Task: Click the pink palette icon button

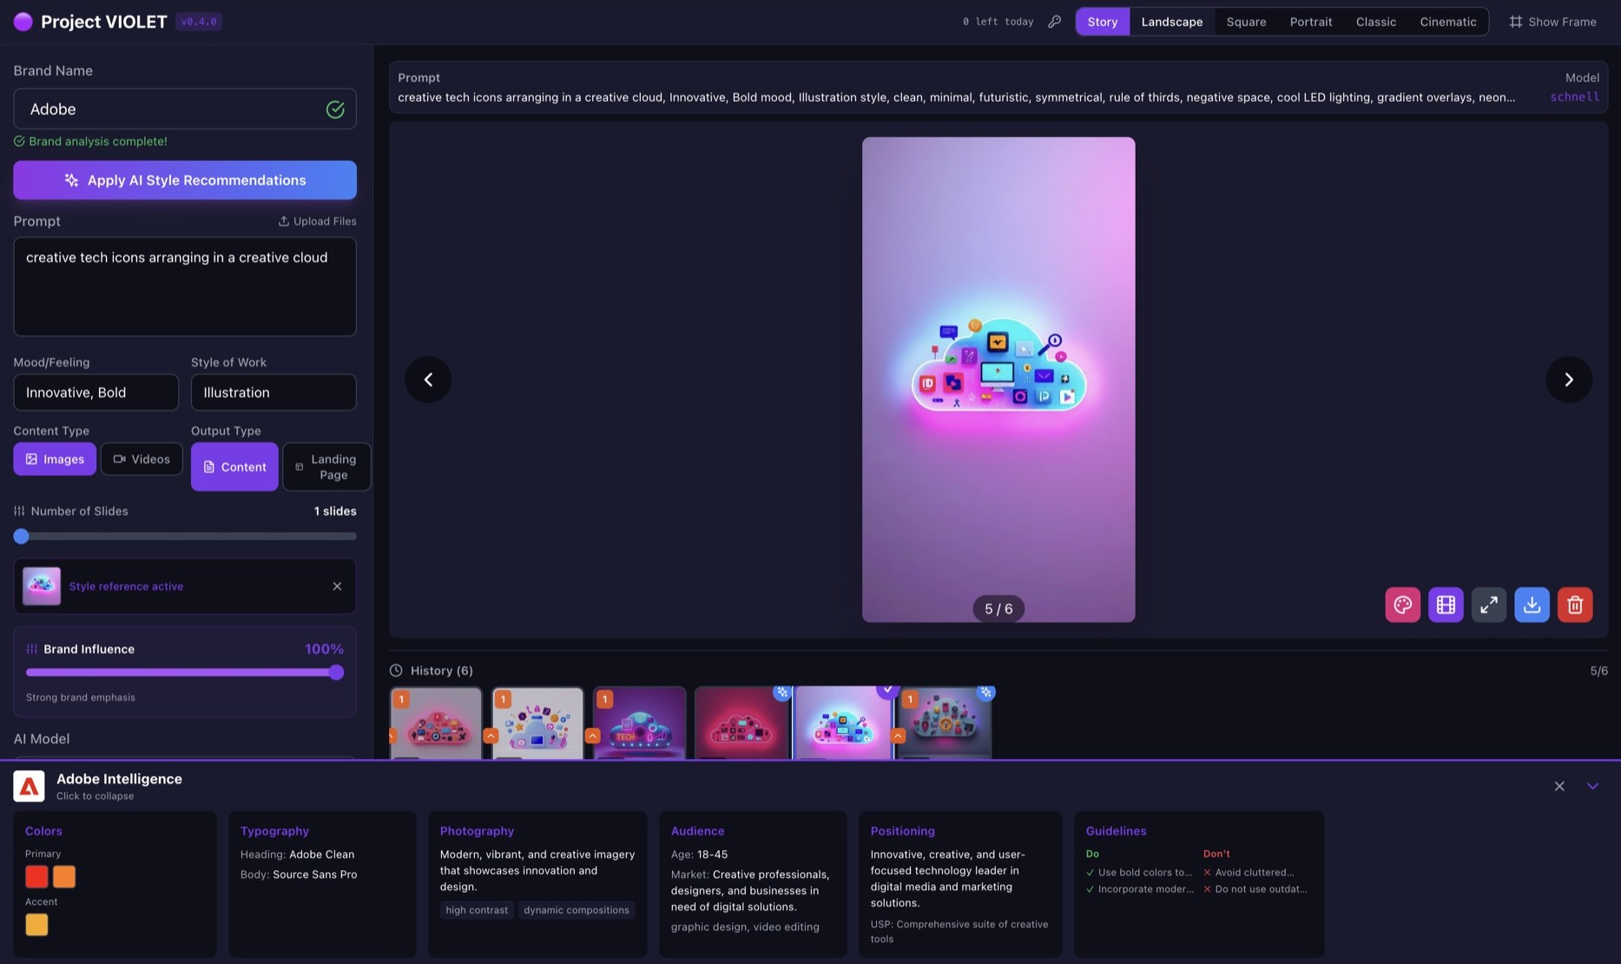Action: click(x=1402, y=604)
